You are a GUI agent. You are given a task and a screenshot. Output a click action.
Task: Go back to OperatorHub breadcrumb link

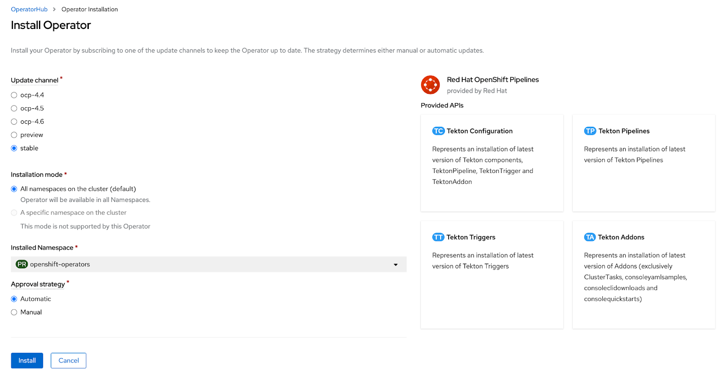coord(29,10)
